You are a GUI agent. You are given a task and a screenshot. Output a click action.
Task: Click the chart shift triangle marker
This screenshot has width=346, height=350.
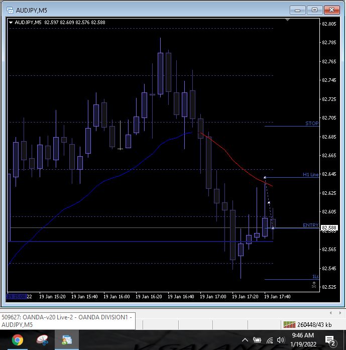tap(288, 20)
